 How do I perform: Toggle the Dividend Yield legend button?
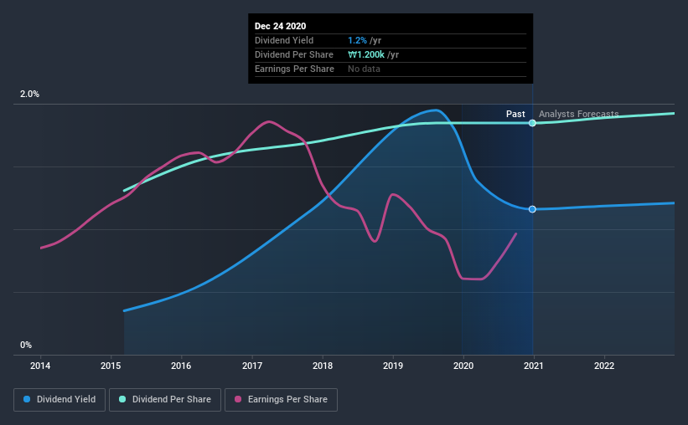[x=59, y=400]
